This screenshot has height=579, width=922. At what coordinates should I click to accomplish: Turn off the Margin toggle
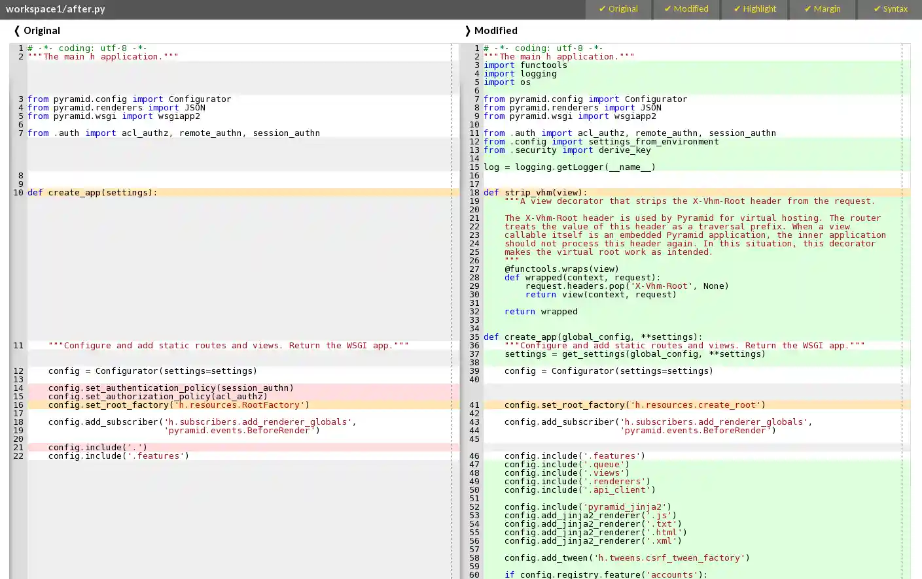tap(822, 9)
